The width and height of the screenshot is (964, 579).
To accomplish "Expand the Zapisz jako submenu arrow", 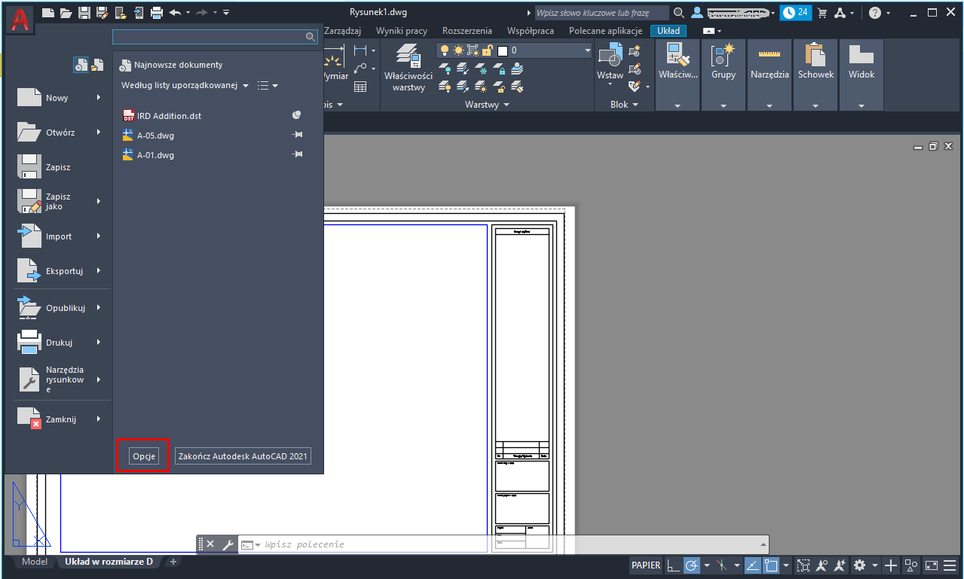I will (99, 201).
